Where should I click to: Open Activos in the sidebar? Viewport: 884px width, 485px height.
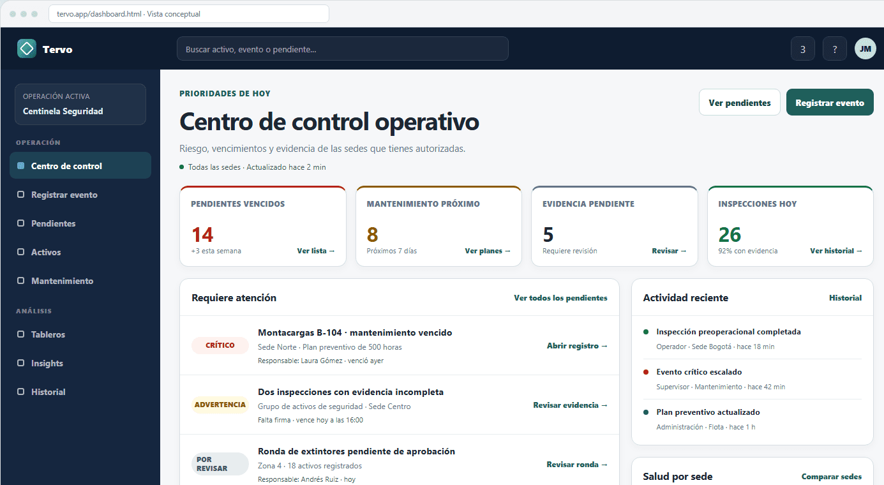[80, 252]
